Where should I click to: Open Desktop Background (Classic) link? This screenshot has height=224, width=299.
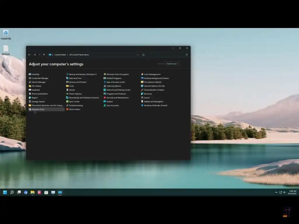pos(157,78)
